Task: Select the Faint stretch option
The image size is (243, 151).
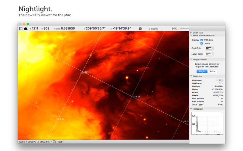Action: [x=212, y=71]
